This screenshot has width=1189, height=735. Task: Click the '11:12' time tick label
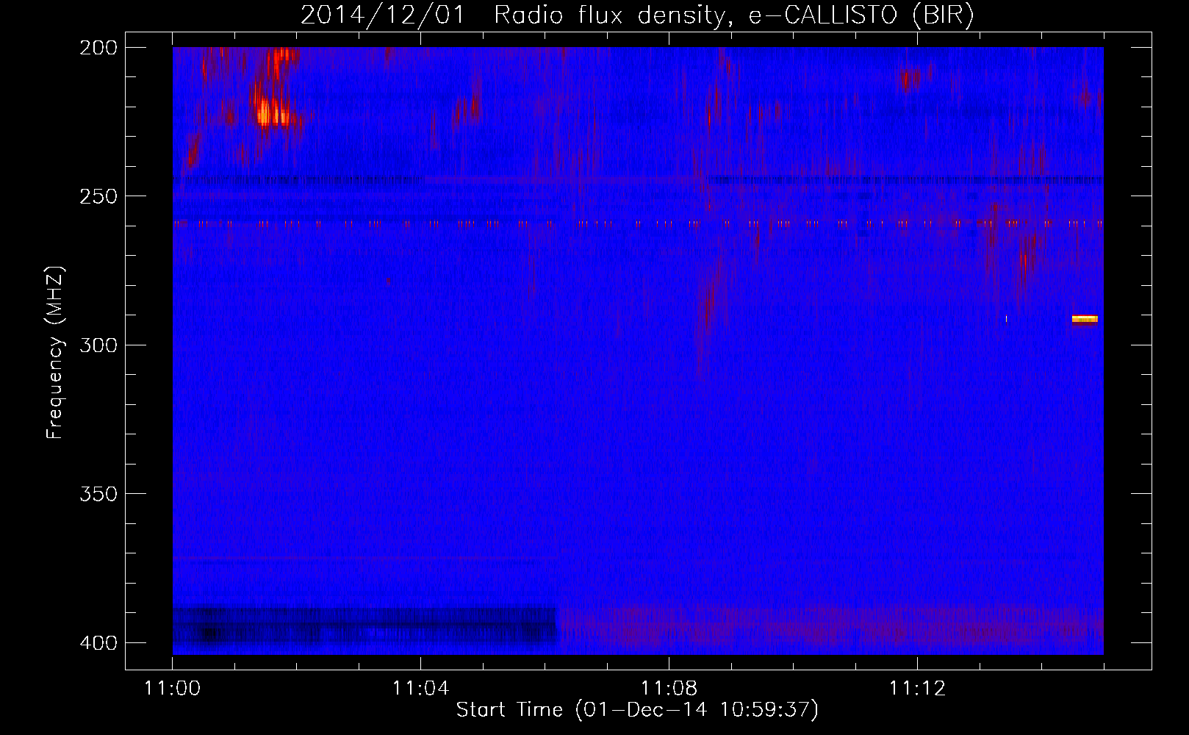(917, 689)
